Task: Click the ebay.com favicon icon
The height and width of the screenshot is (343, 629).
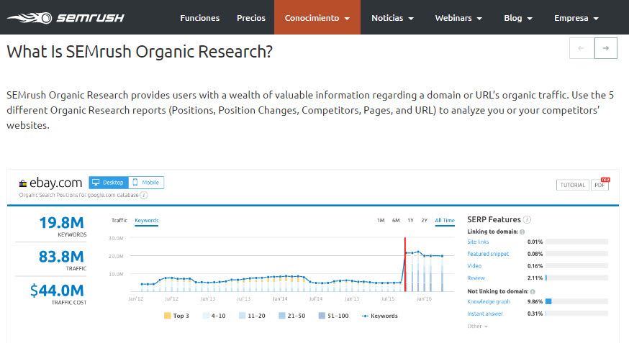Action: [x=23, y=183]
